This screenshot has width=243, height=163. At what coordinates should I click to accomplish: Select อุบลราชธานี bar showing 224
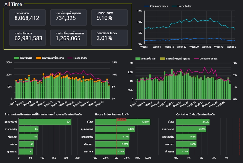click(45, 122)
